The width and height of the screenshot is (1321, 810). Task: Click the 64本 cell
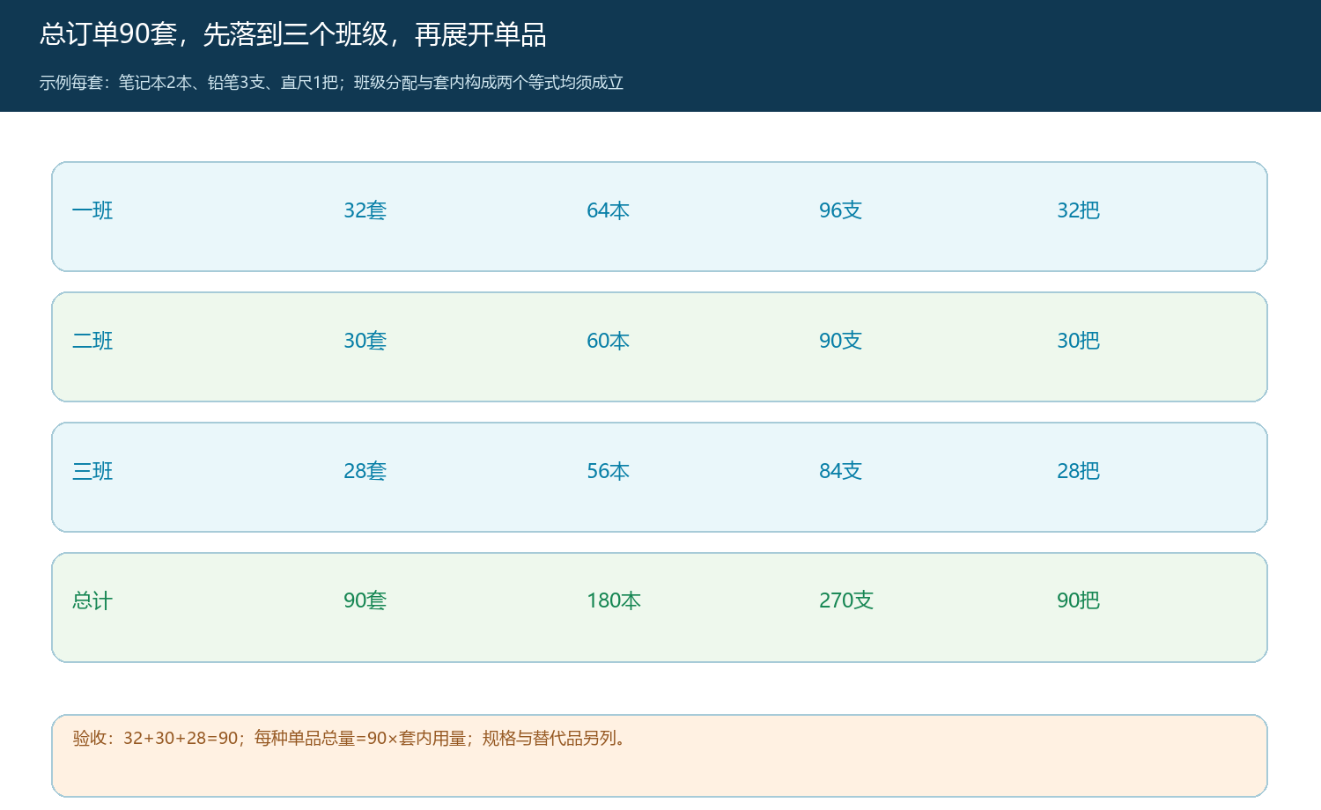pyautogui.click(x=609, y=210)
